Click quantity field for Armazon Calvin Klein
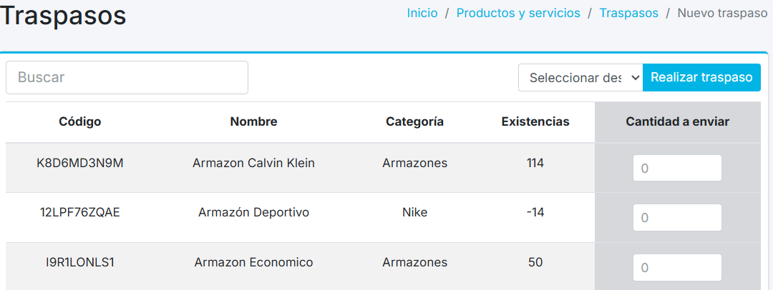The image size is (773, 290). click(677, 169)
